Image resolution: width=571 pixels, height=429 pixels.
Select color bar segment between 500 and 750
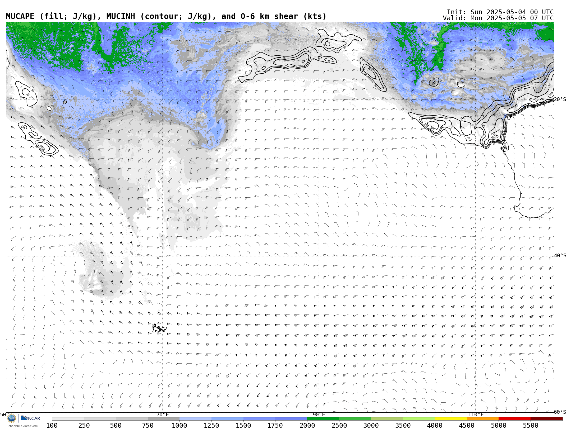point(132,419)
